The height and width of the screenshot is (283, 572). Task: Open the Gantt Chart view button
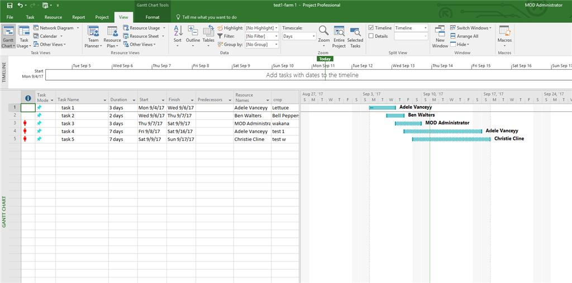(x=8, y=37)
